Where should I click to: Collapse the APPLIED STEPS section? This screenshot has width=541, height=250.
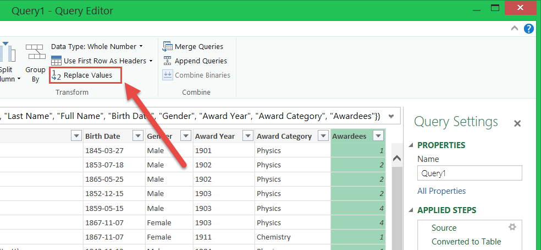[412, 210]
